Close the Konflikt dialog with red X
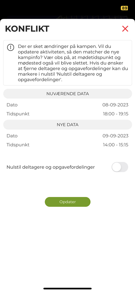135x292 pixels. (125, 29)
